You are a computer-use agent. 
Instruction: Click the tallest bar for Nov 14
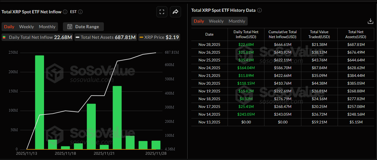[x=39, y=102]
